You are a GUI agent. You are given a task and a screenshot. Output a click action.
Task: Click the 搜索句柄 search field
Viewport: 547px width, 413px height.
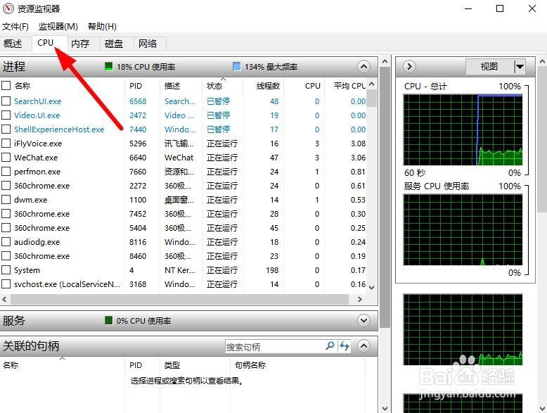coord(275,346)
